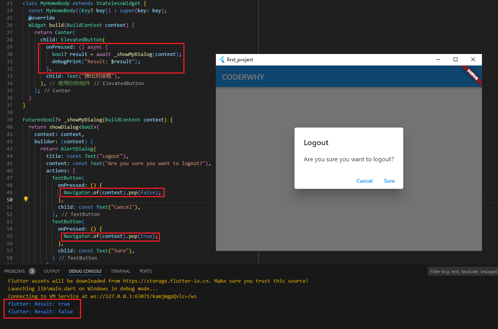Click the 'Launching lib\main.dart on Windows' console line
Image resolution: width=498 pixels, height=329 pixels.
coord(83,288)
